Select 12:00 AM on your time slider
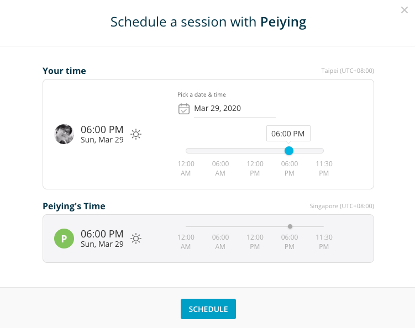This screenshot has width=415, height=328. click(186, 168)
